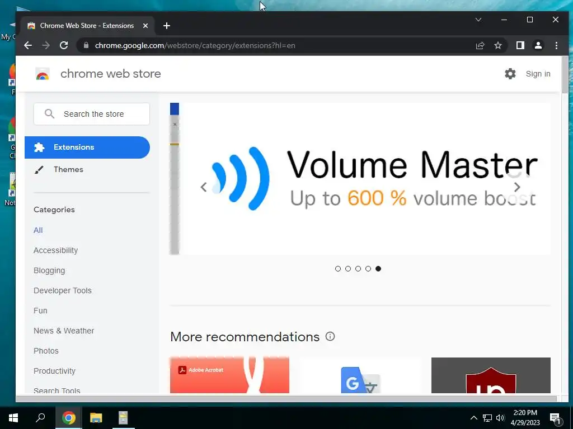Click the Chrome Web Store rainbow logo
Viewport: 573px width, 429px height.
pos(43,74)
